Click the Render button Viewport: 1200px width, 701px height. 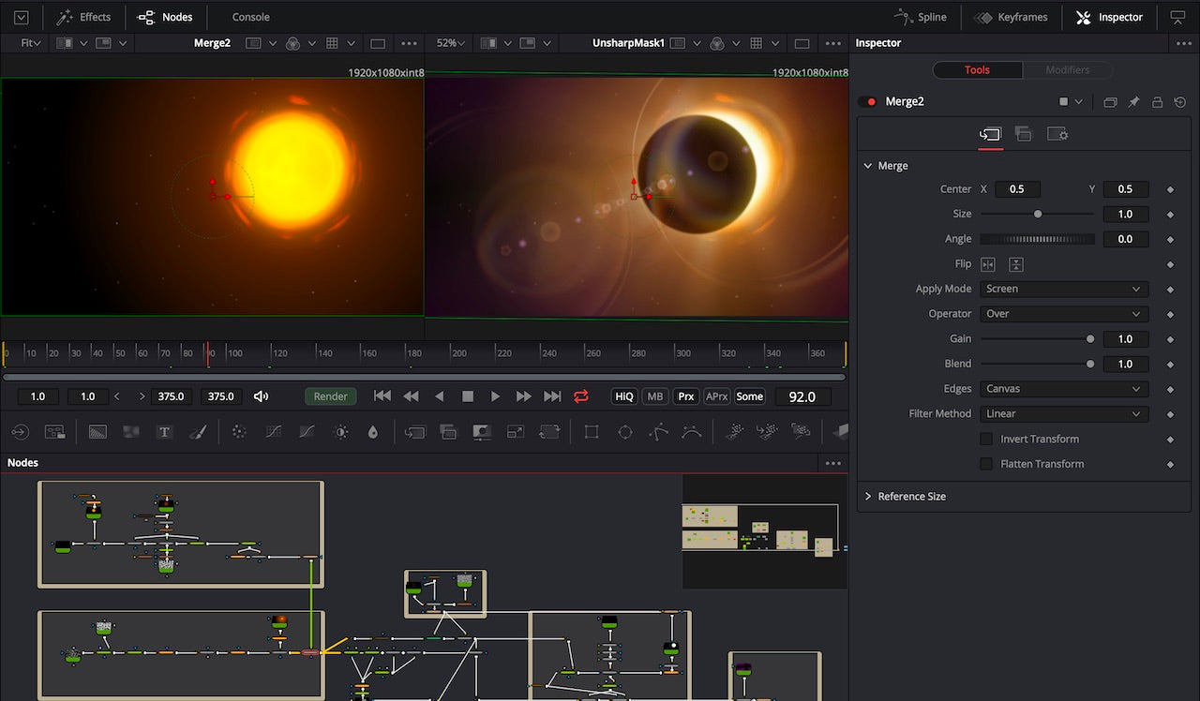pyautogui.click(x=331, y=396)
